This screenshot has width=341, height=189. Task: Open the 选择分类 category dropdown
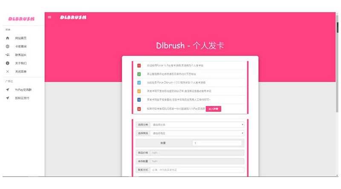point(197,125)
